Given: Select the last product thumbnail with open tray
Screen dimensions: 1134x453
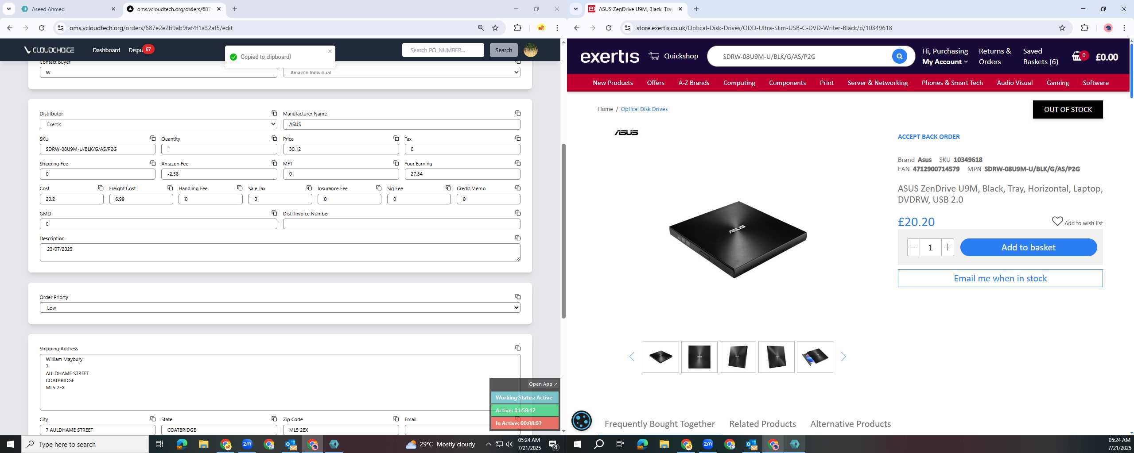Looking at the screenshot, I should click(815, 357).
